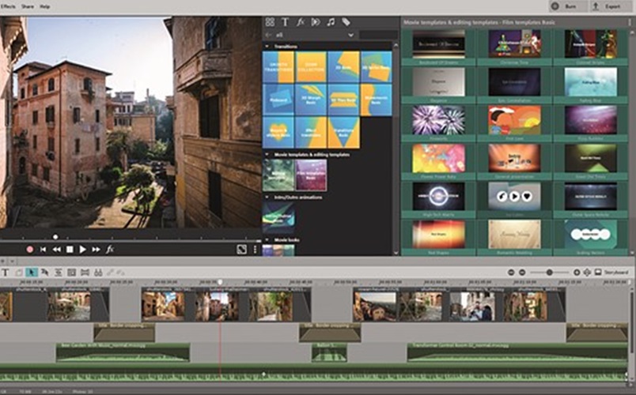Select the mouse pointer tool in timeline toolbar
The height and width of the screenshot is (395, 636).
(32, 273)
